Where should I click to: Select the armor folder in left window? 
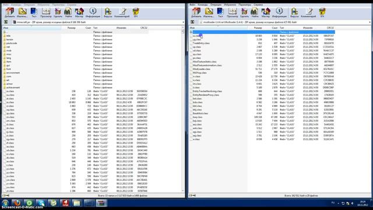(9, 84)
